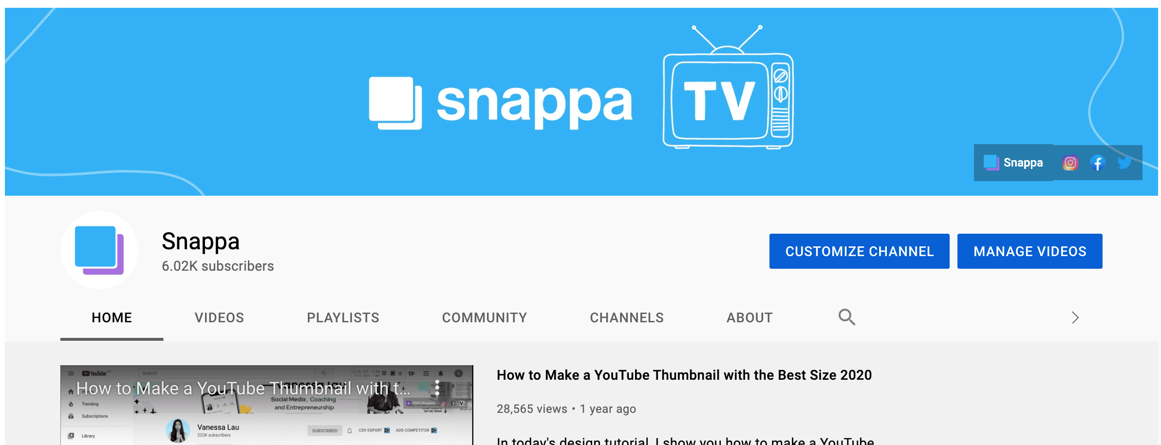1161x445 pixels.
Task: Click the 28,565 views text
Action: (532, 409)
